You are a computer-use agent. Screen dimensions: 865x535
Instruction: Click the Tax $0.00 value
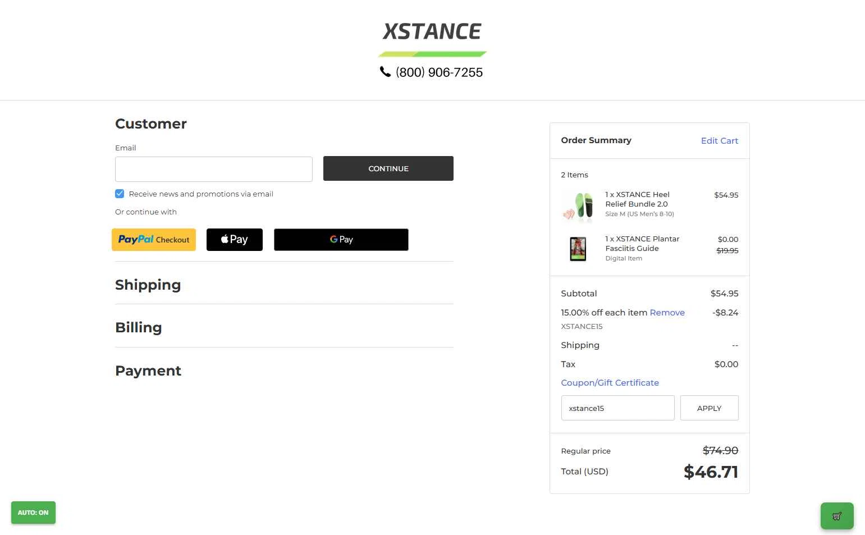tap(726, 364)
